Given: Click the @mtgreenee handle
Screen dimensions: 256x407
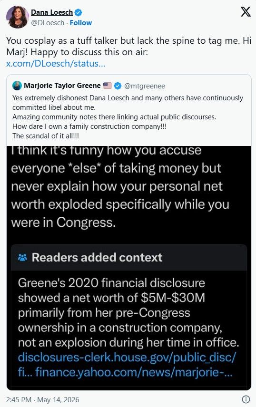Looking at the screenshot, I should click(145, 86).
